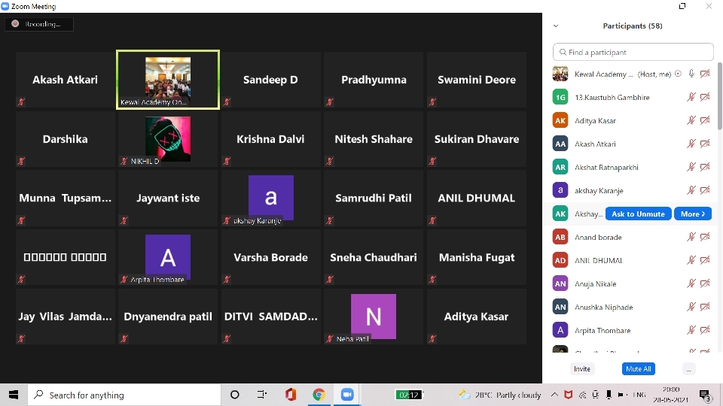Click the Invite button
723x406 pixels.
[x=582, y=369]
